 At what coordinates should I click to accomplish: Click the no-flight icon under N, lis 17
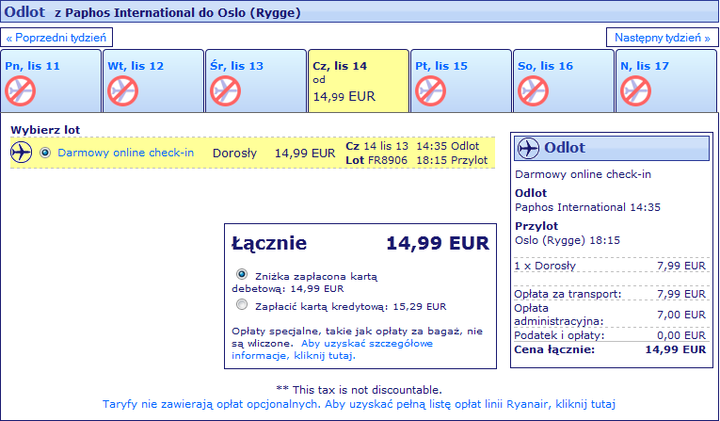coord(636,91)
